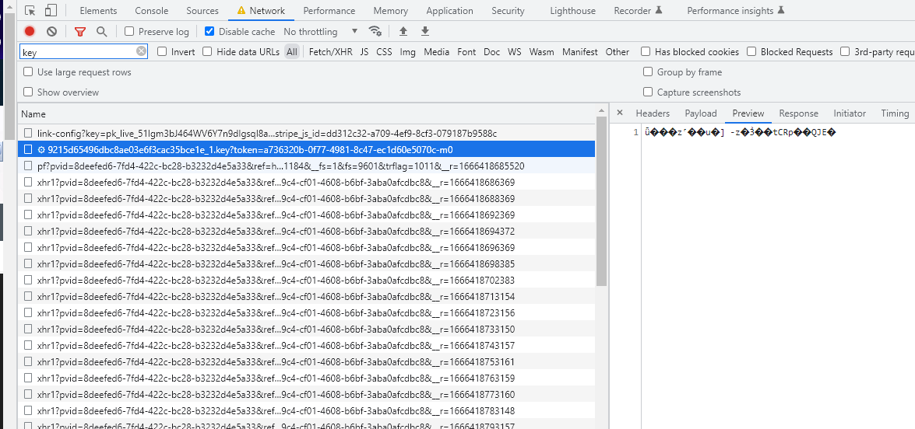Select the link-config?key=pk_live request row
The image size is (915, 429).
(x=266, y=134)
